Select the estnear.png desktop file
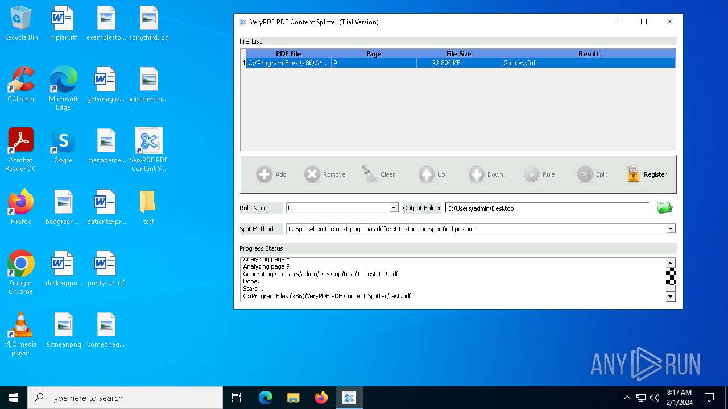Image resolution: width=728 pixels, height=409 pixels. click(63, 331)
